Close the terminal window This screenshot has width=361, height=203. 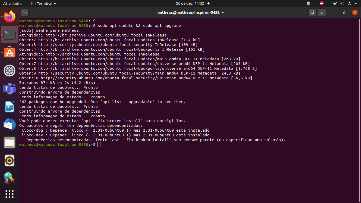pyautogui.click(x=355, y=12)
